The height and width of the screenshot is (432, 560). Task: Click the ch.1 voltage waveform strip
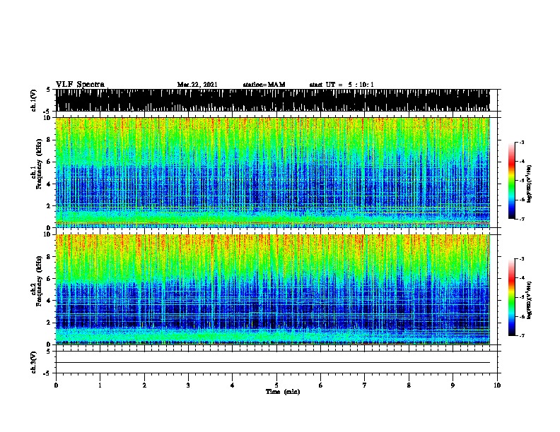coord(273,100)
